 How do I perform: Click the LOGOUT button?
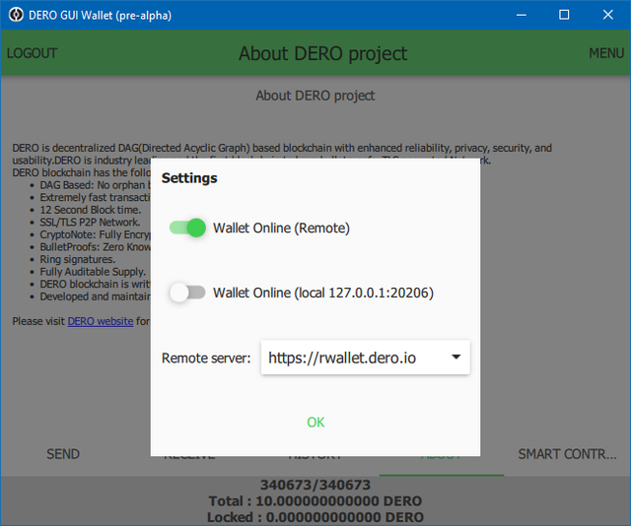point(32,53)
